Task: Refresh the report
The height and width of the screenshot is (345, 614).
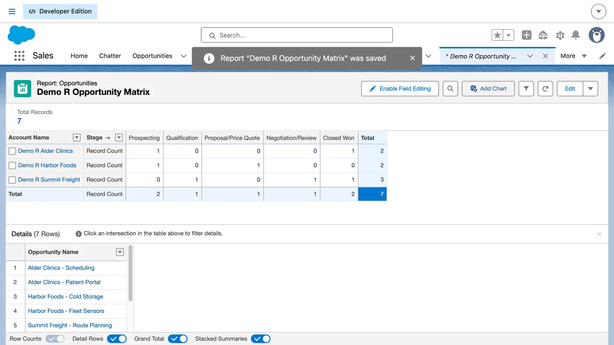Action: (x=545, y=89)
